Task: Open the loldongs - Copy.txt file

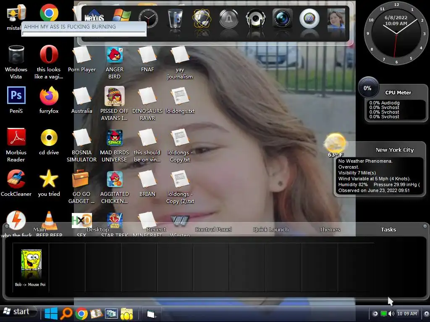Action: tap(180, 138)
